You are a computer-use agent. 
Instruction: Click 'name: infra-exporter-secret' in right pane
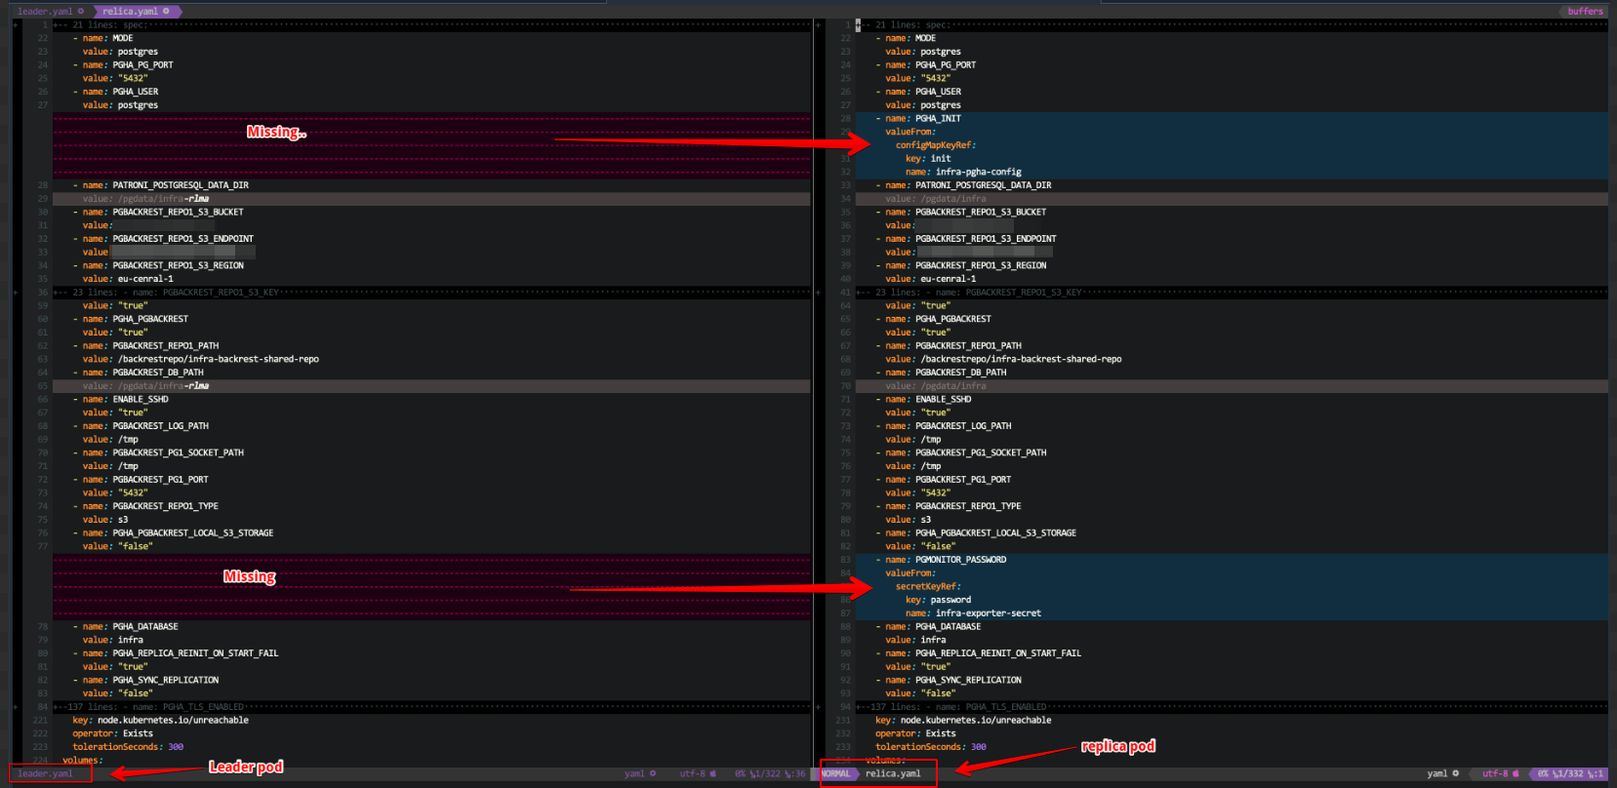coord(973,613)
